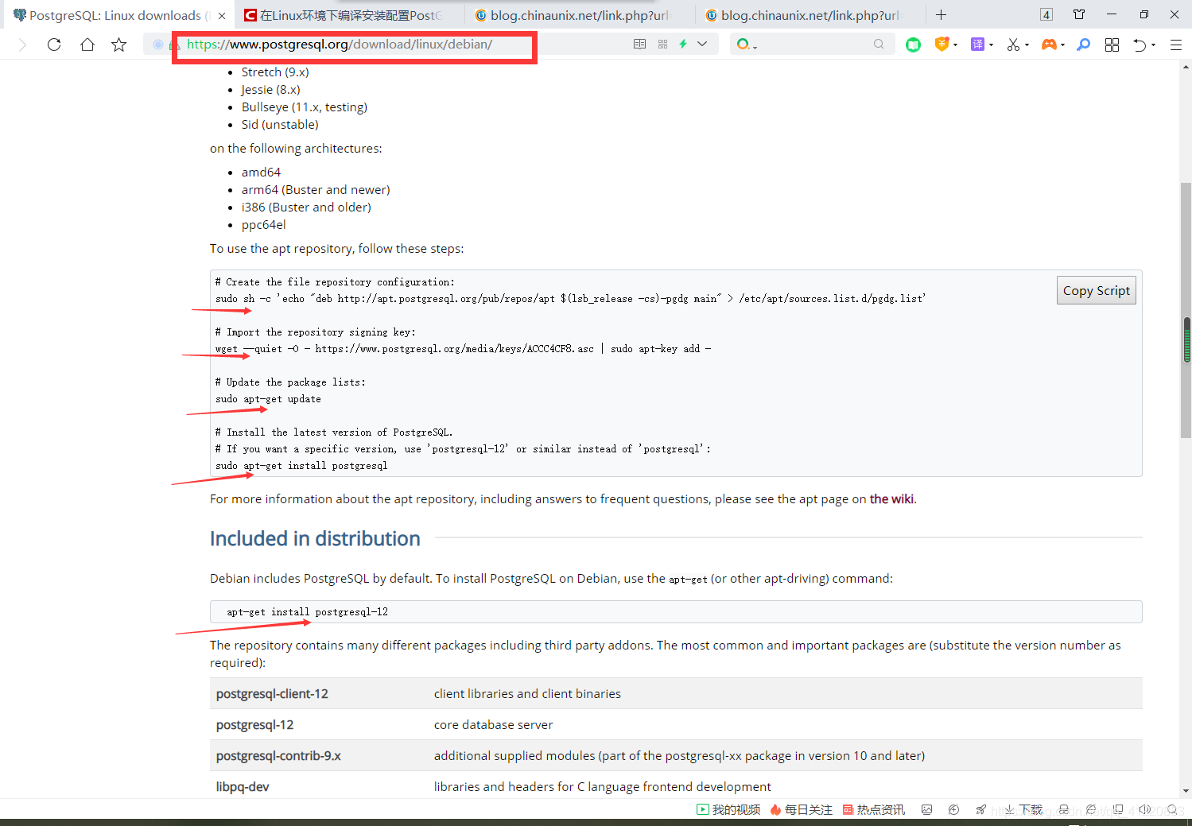Open the extensions grid icon
This screenshot has width=1192, height=826.
click(1112, 45)
